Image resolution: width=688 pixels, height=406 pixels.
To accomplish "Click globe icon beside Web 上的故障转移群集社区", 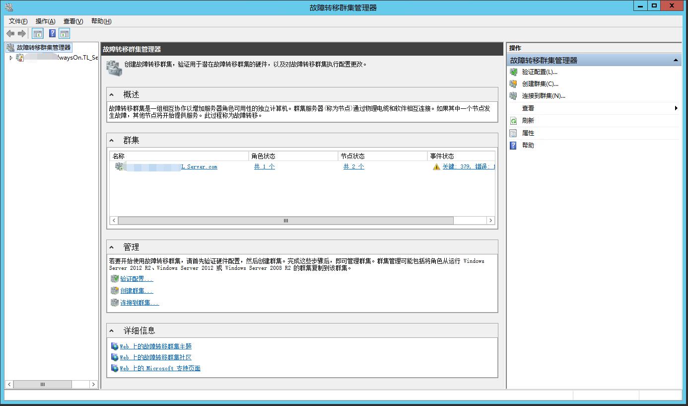I will tap(115, 357).
